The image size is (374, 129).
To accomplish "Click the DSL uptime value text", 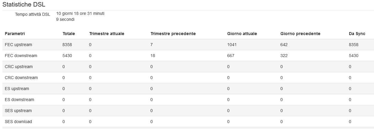I will pyautogui.click(x=80, y=16).
